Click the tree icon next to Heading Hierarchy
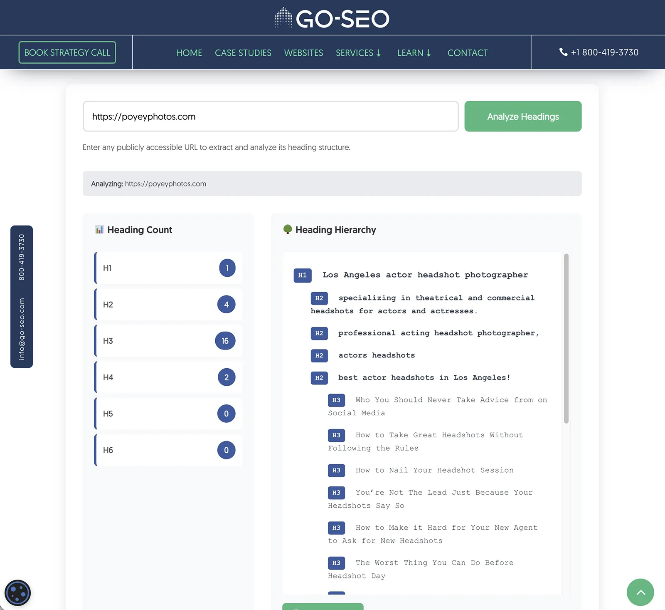 pyautogui.click(x=288, y=229)
